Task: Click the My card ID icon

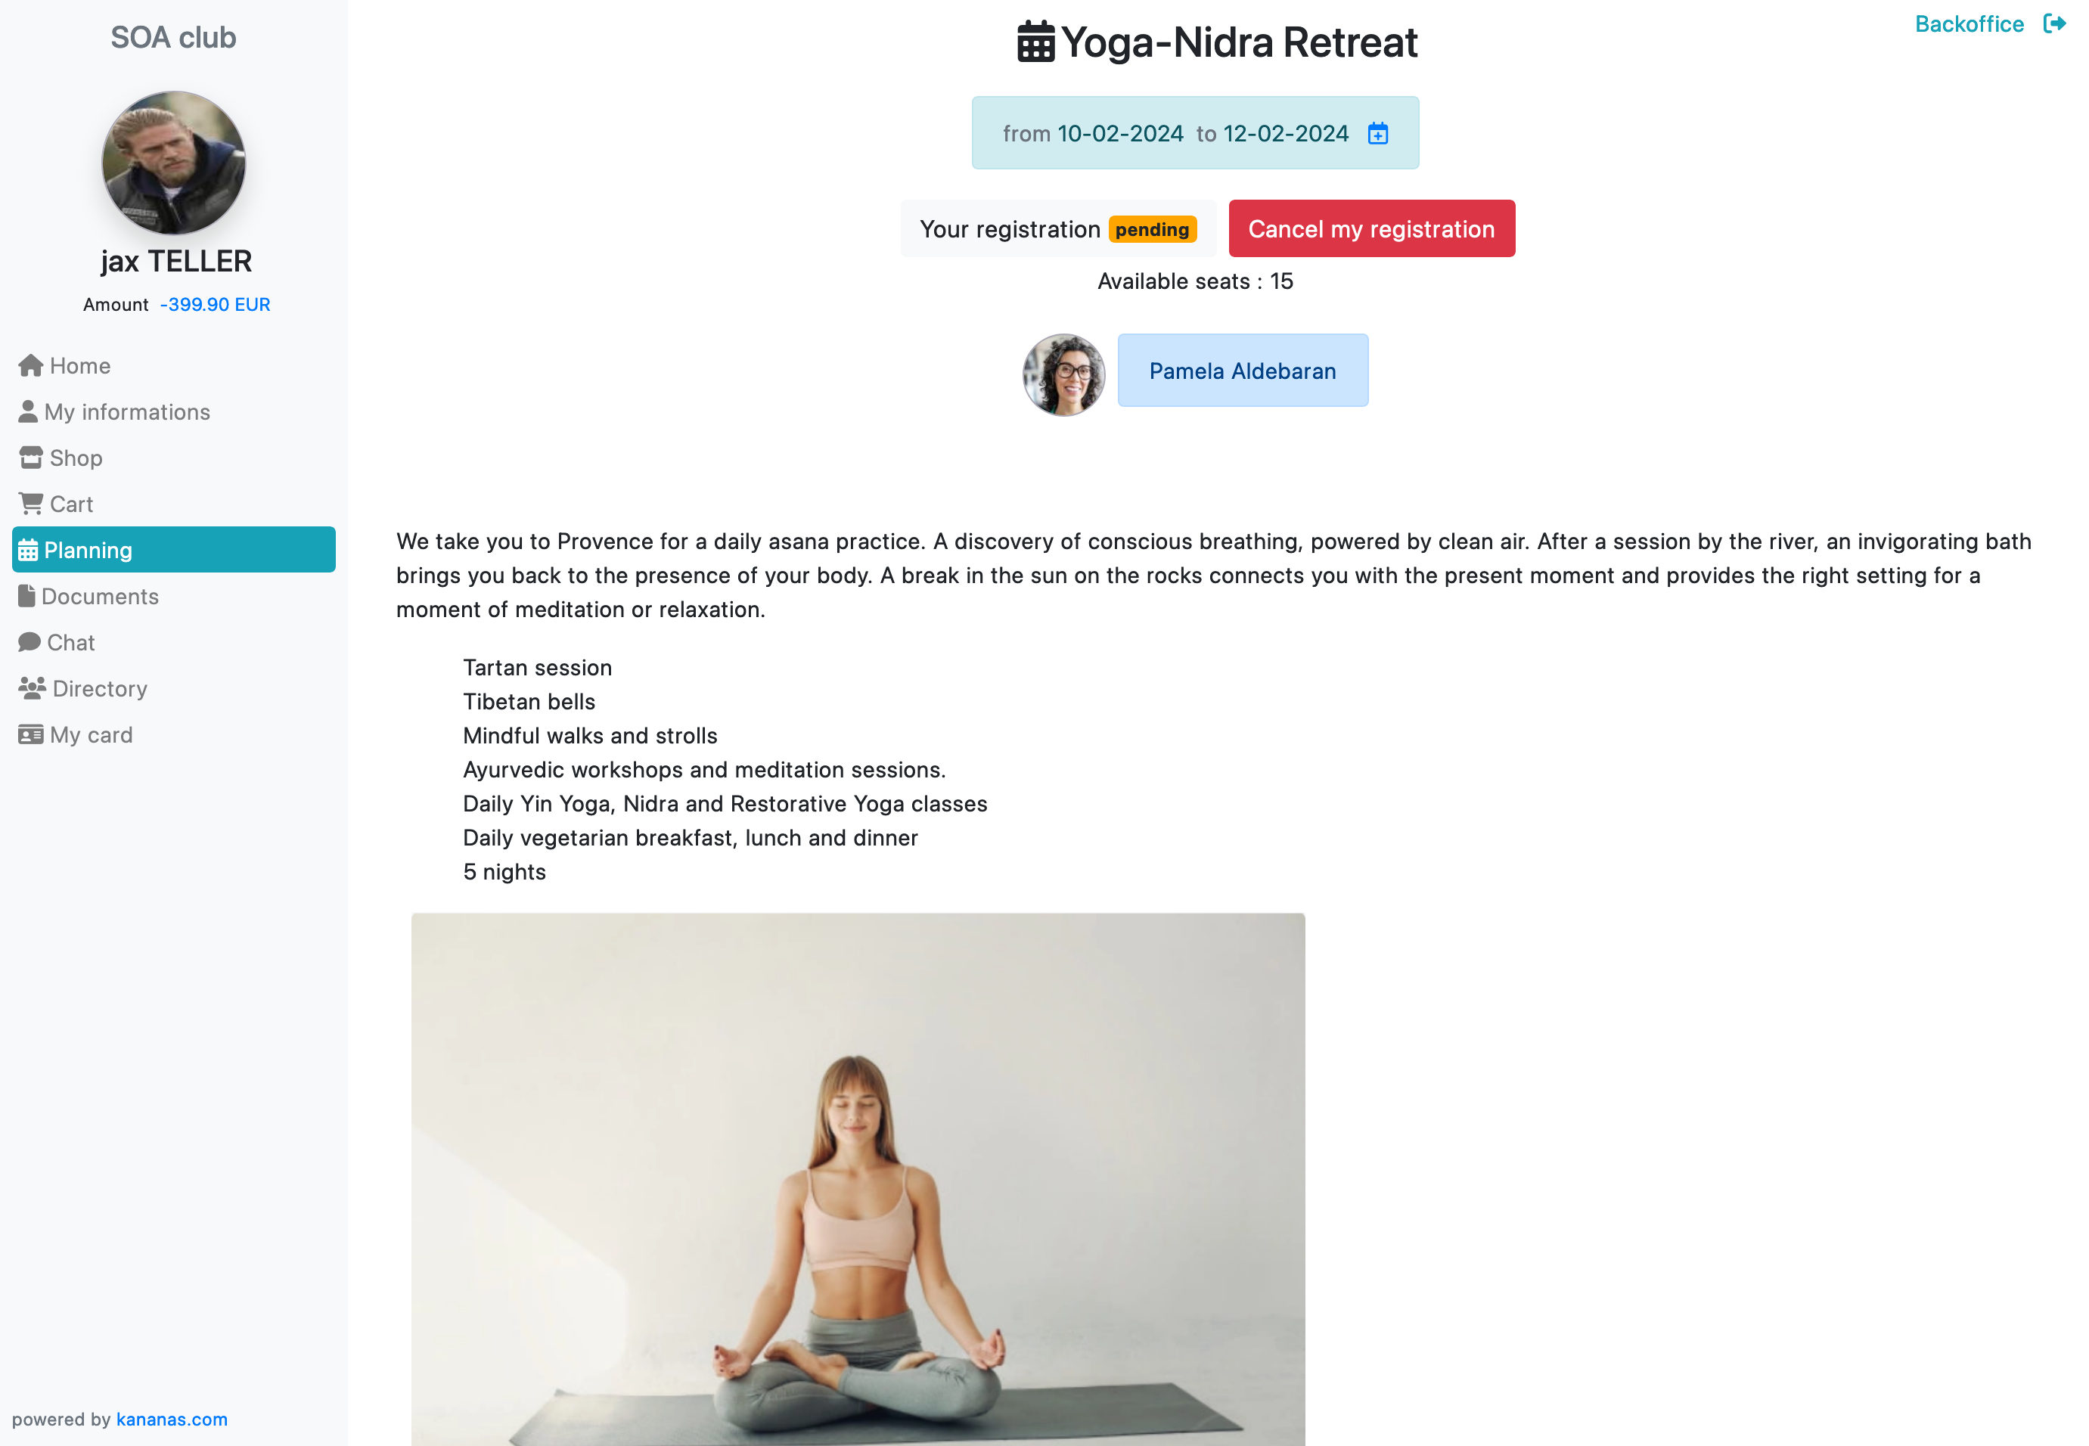Action: [31, 734]
